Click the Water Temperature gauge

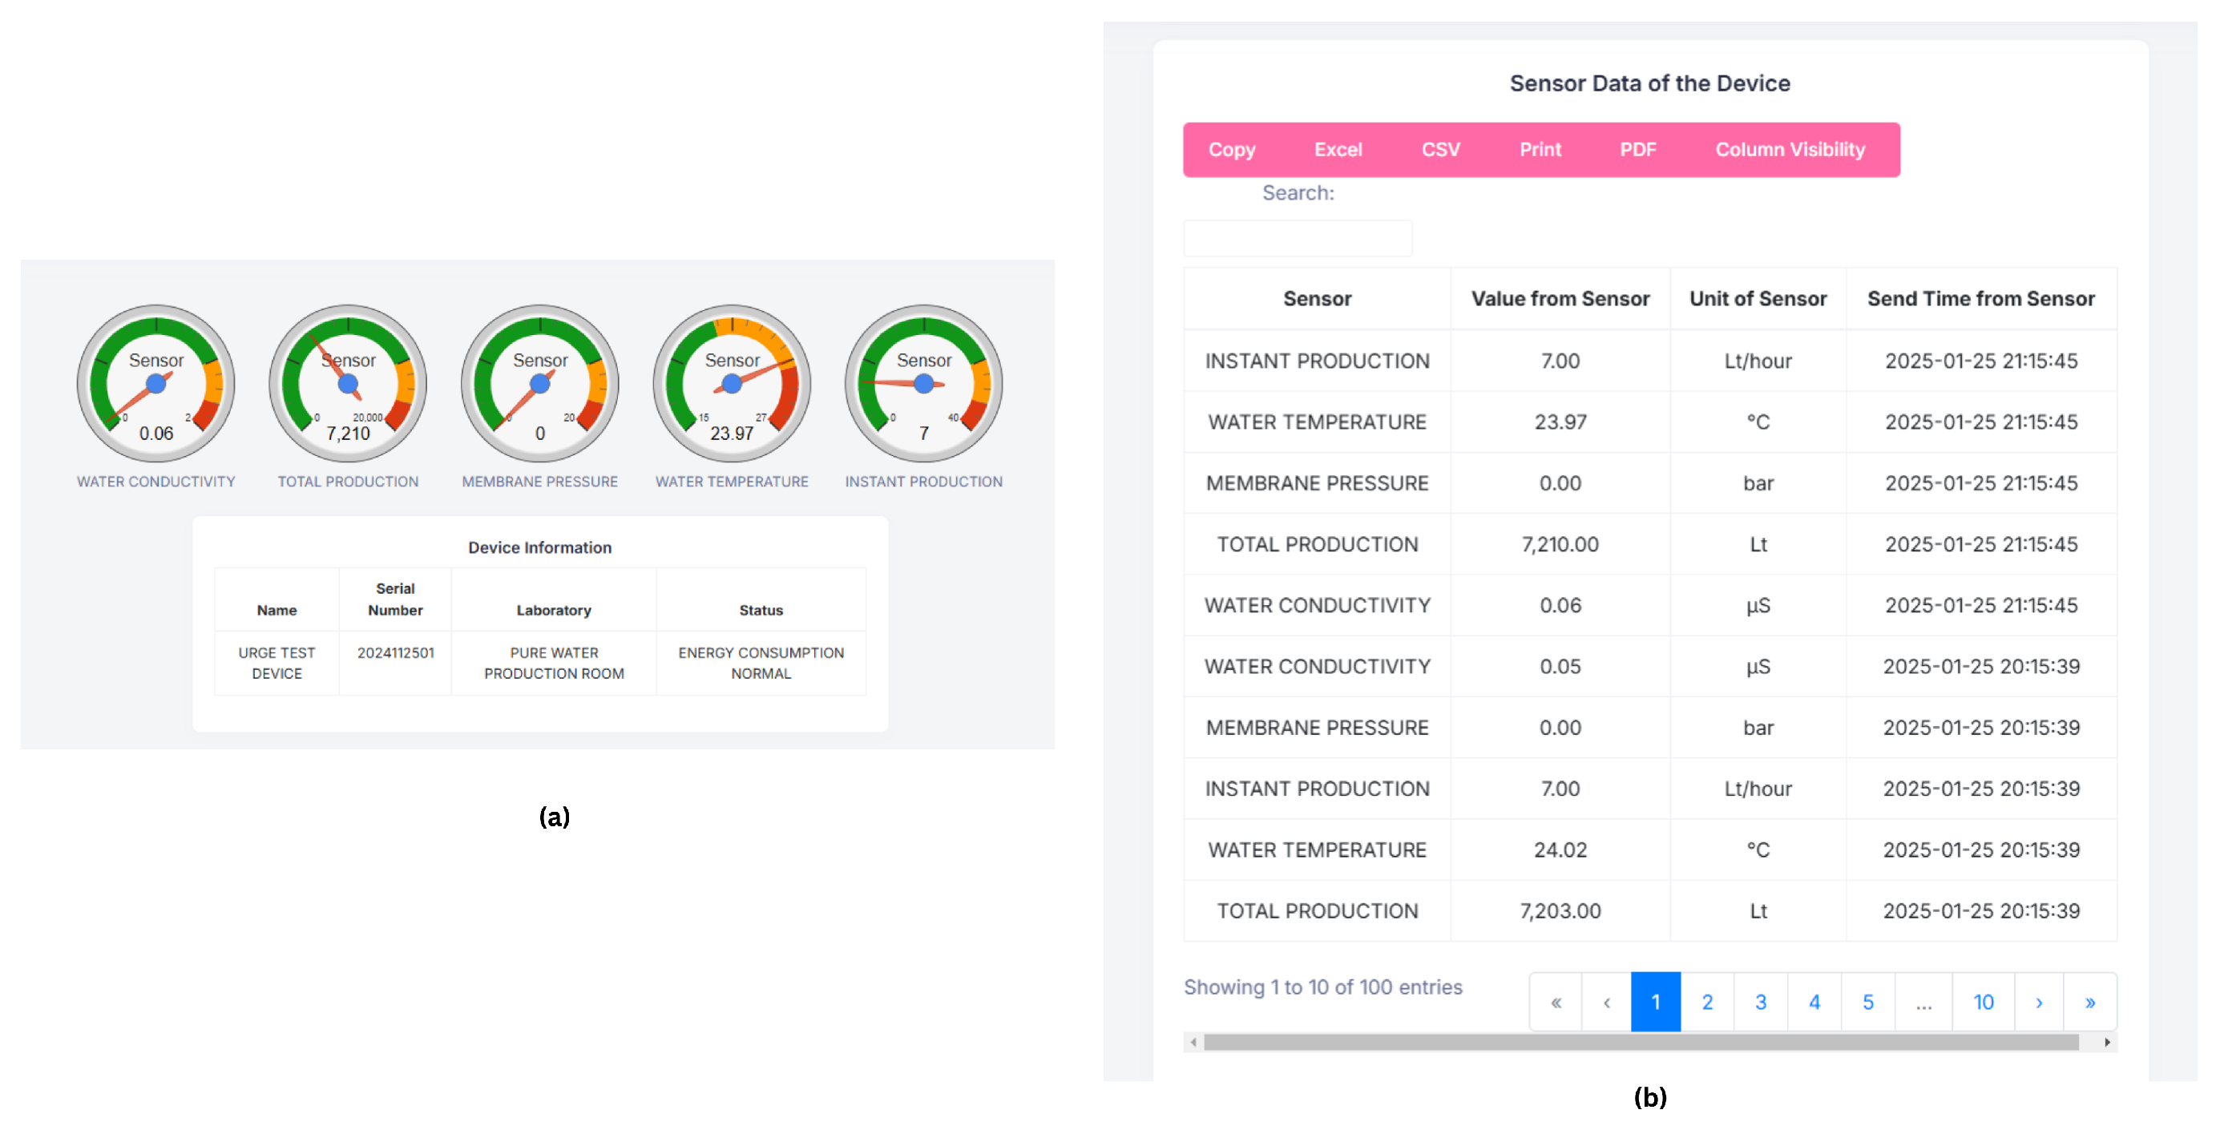[x=731, y=384]
